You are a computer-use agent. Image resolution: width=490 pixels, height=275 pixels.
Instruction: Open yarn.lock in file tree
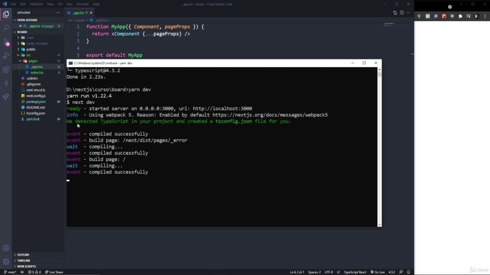tap(33, 119)
